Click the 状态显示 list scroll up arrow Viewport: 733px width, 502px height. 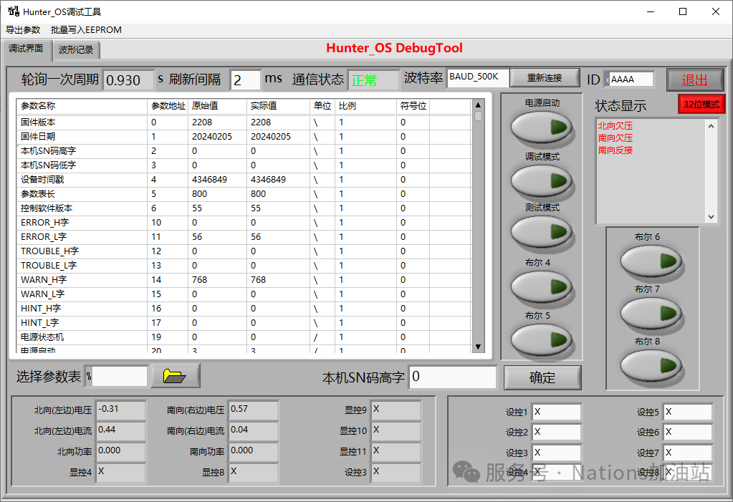(x=711, y=126)
